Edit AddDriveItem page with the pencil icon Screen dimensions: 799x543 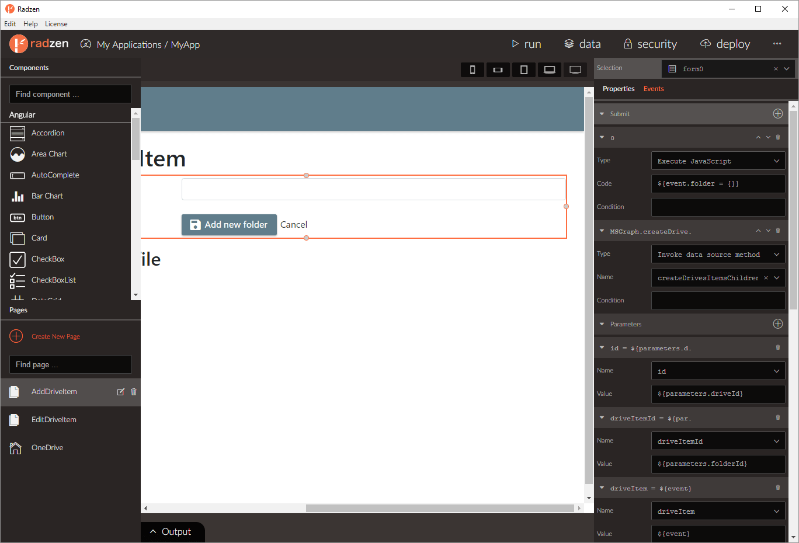click(x=121, y=392)
